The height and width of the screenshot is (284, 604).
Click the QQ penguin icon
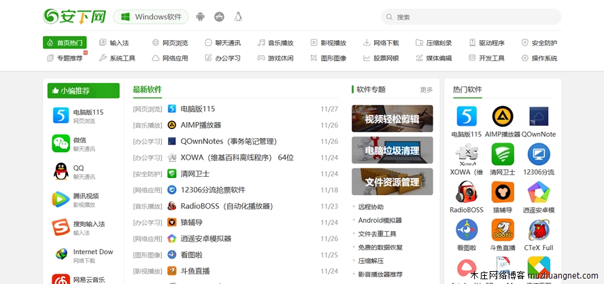click(x=61, y=171)
